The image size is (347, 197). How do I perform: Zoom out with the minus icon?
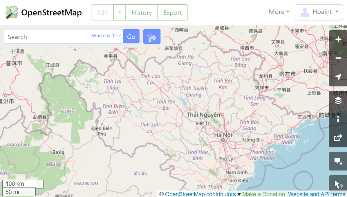[338, 58]
